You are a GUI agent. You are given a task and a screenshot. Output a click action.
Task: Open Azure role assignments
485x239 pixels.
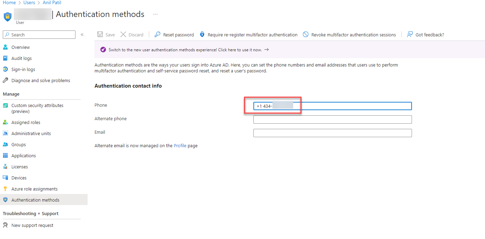click(34, 189)
